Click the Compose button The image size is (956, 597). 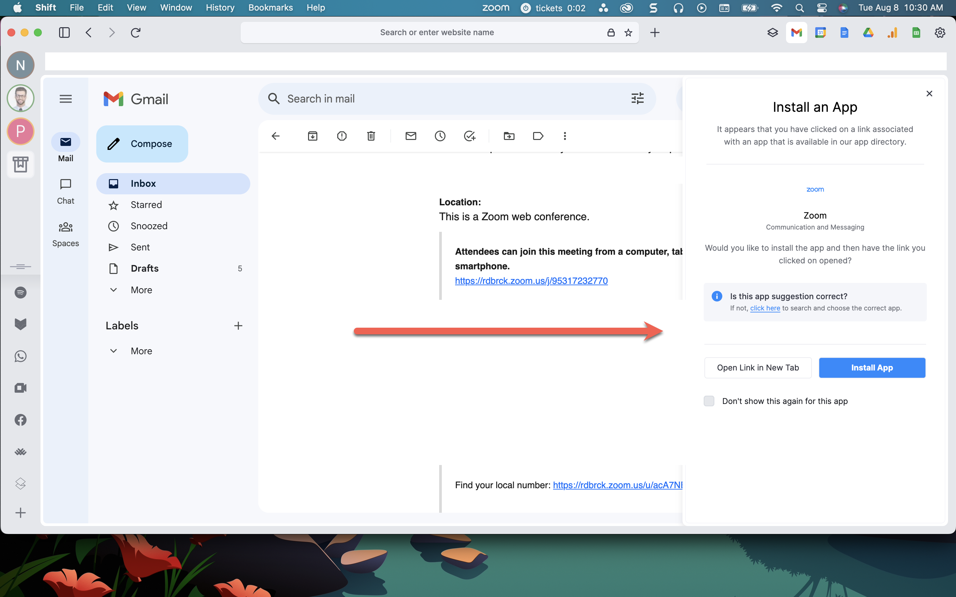pyautogui.click(x=142, y=144)
